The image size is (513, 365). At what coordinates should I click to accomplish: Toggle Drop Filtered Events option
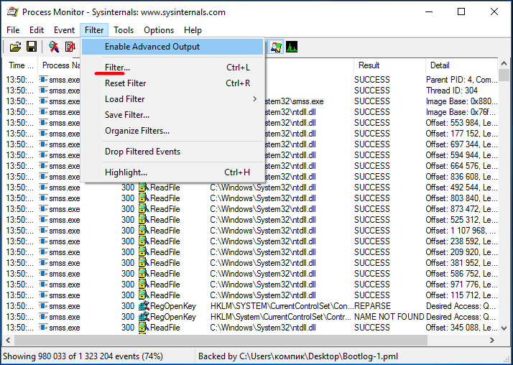pyautogui.click(x=172, y=152)
